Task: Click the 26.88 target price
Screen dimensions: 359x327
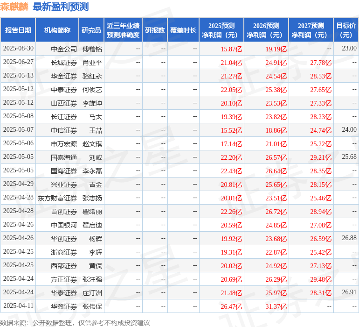Action: pyautogui.click(x=349, y=238)
